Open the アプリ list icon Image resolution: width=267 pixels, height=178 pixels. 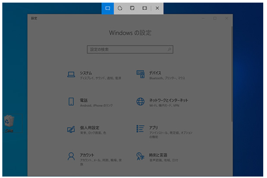(x=140, y=129)
